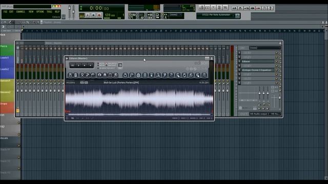The width and height of the screenshot is (328, 184).
Task: Click the Leads1 track label
Action: [x=5, y=58]
